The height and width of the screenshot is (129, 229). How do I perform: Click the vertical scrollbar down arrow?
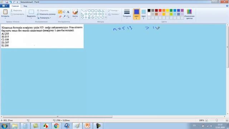pyautogui.click(x=228, y=114)
